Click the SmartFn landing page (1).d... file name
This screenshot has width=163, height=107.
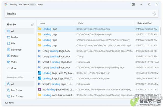(58, 84)
